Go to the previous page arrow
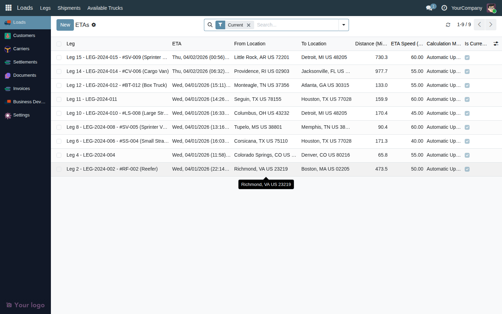The width and height of the screenshot is (502, 314). (479, 24)
